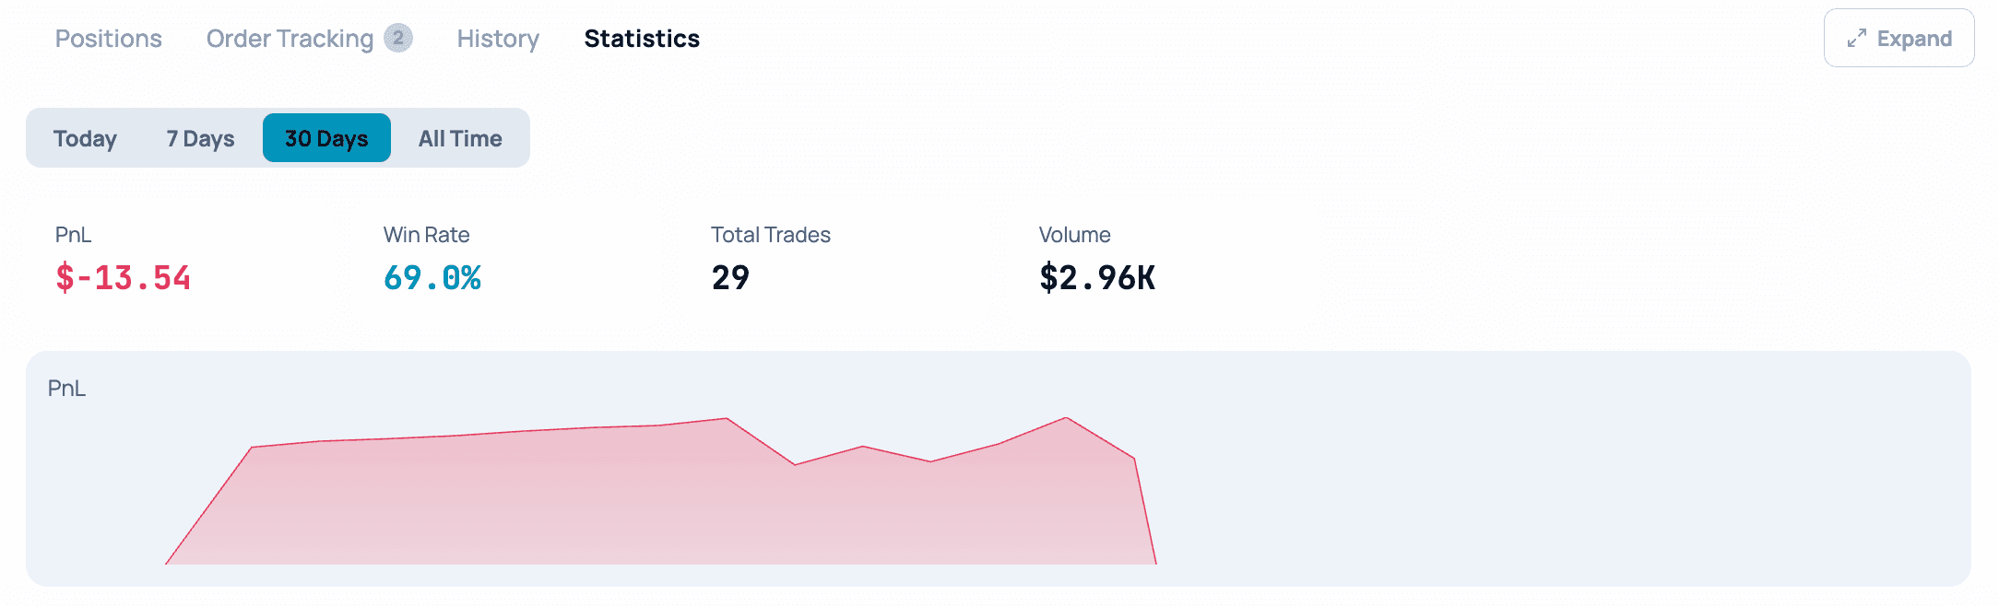The height and width of the screenshot is (606, 1999).
Task: Select the Today time range
Action: (85, 138)
